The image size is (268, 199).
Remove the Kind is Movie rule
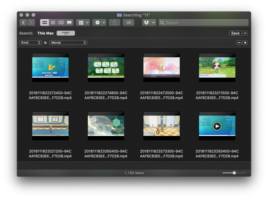point(239,43)
